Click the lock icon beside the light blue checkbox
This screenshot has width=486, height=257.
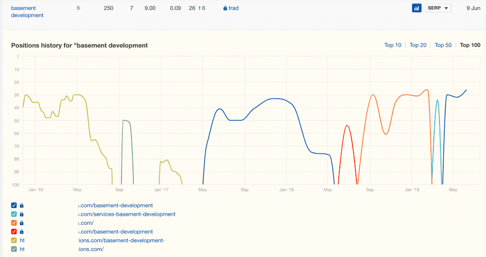click(22, 214)
